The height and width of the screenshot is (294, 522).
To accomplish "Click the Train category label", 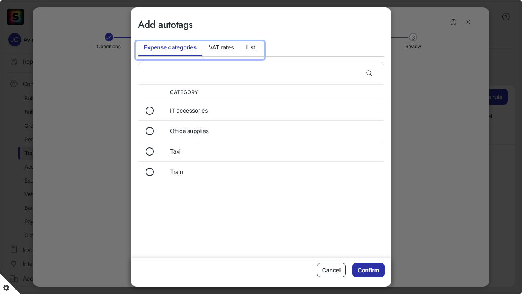I will (x=177, y=172).
